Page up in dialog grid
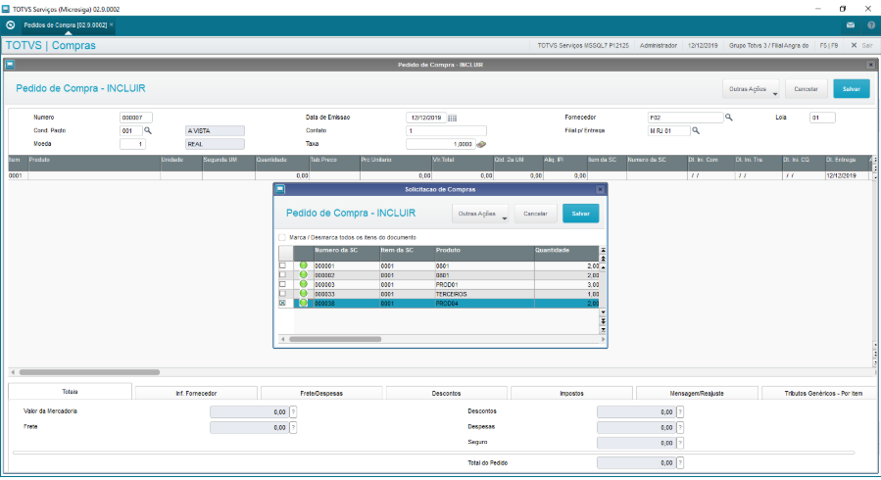Screen dimensions: 881x480 [x=603, y=259]
